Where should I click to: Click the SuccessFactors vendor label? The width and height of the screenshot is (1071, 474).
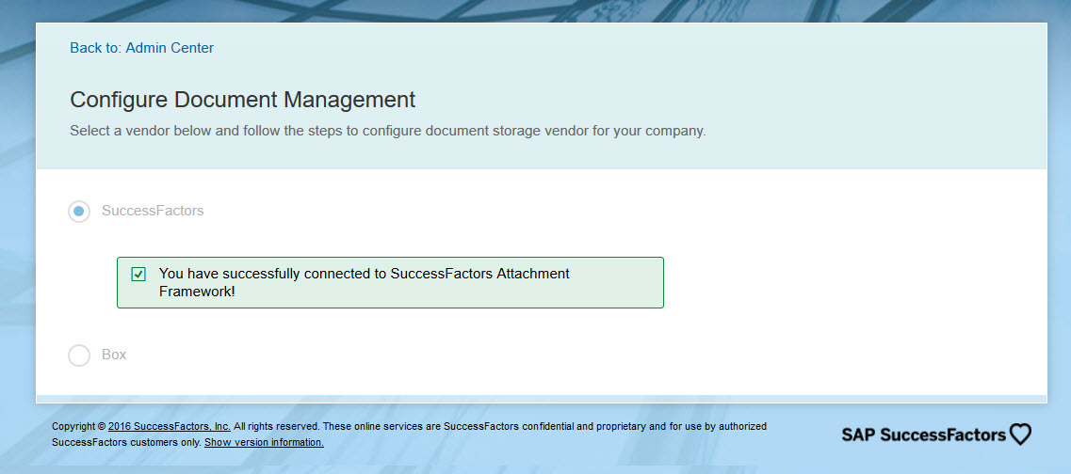[153, 211]
